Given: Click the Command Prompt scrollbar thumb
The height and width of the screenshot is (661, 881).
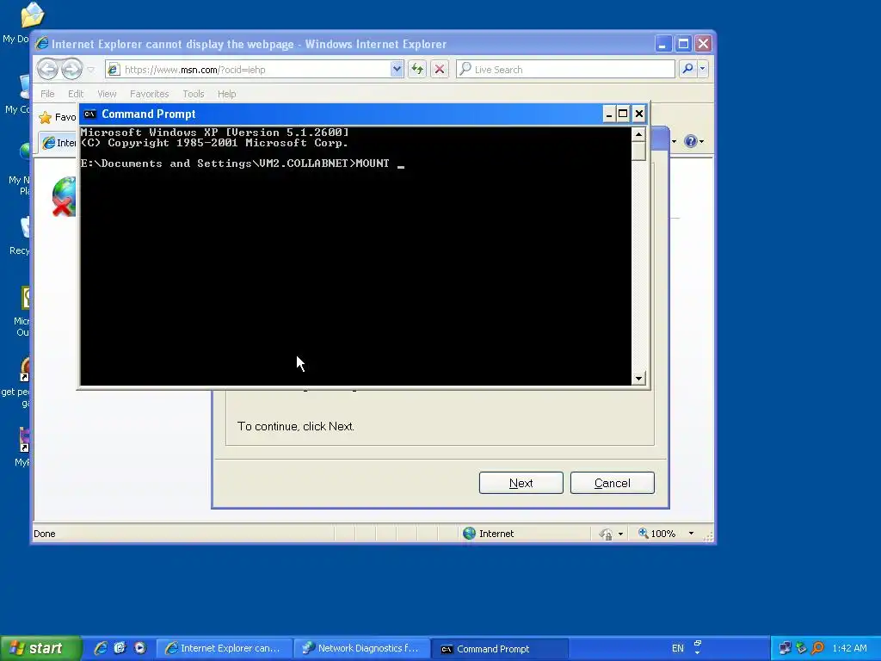Looking at the screenshot, I should (x=638, y=151).
